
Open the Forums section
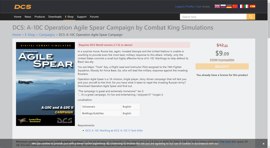pyautogui.click(x=94, y=17)
